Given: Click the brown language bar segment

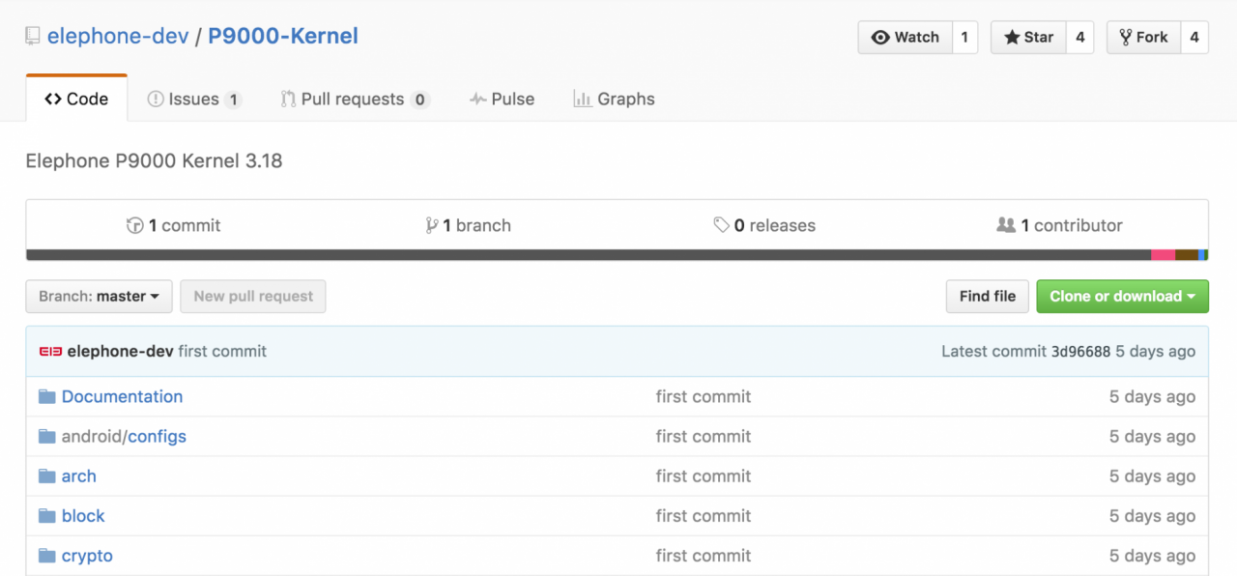Looking at the screenshot, I should coord(1187,255).
